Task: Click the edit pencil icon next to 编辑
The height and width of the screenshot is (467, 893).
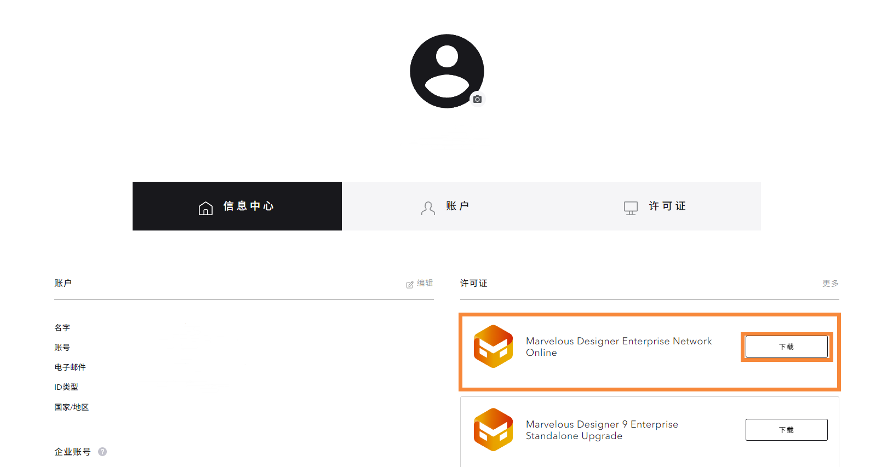Action: [x=410, y=284]
